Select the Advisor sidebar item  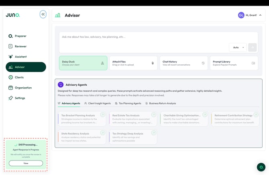tap(26, 67)
